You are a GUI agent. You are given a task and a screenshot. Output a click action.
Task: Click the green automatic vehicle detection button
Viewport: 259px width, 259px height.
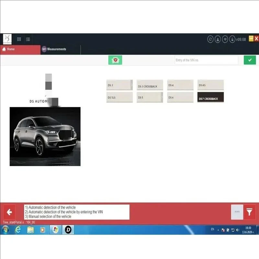coord(115,60)
